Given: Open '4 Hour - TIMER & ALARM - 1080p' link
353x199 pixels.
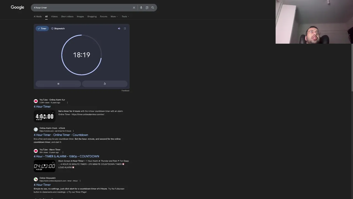Looking at the screenshot, I should click(66, 156).
